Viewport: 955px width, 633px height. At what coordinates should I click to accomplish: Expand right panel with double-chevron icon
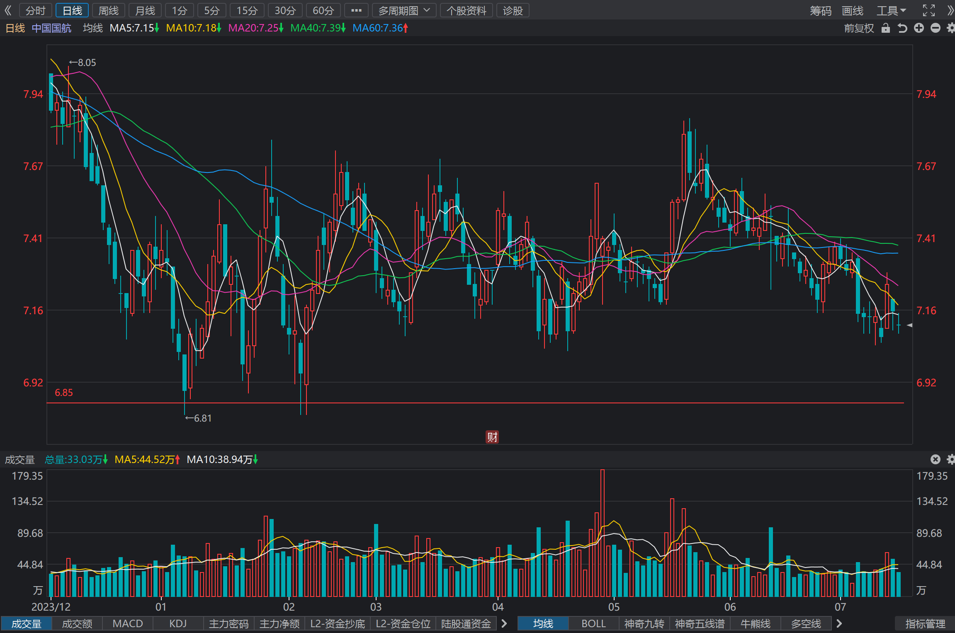coord(950,10)
